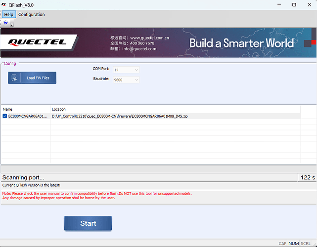Screen dimensions: 317x247
Task: Click the Quectel logo banner
Action: [38, 42]
